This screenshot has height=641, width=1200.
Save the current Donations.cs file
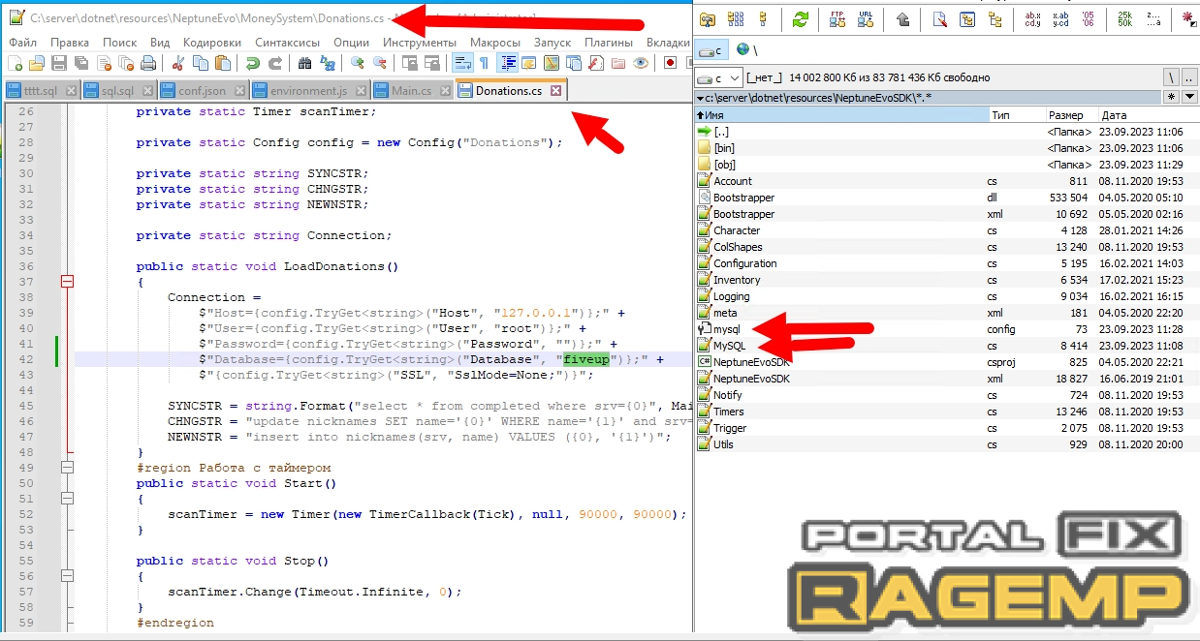click(59, 63)
